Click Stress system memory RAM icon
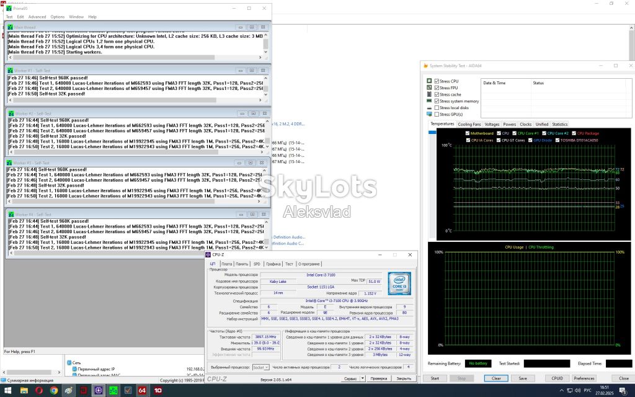 (429, 101)
